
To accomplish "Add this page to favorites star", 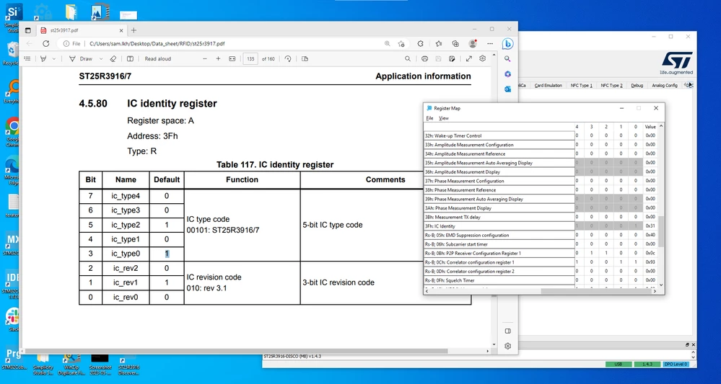I will [x=401, y=43].
